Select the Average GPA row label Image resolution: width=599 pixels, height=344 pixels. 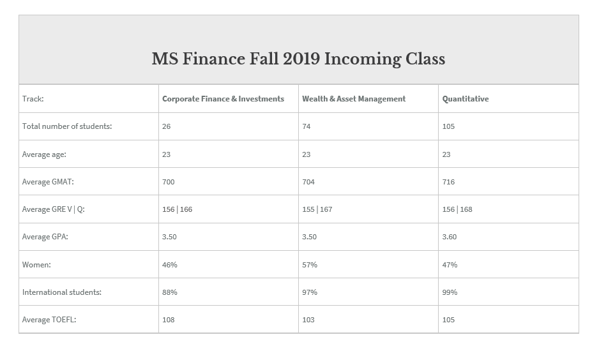45,237
